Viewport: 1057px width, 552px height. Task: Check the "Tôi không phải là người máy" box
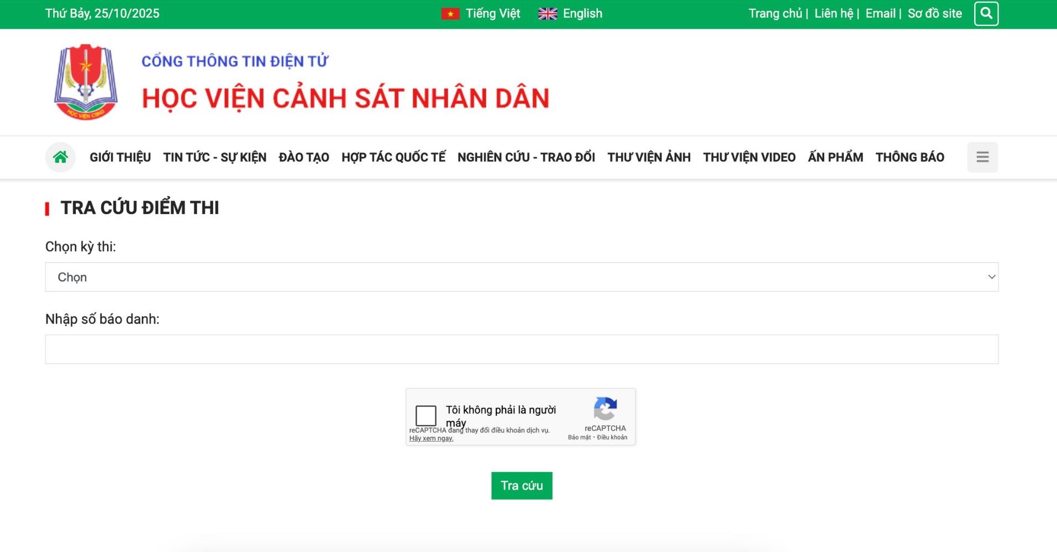(425, 416)
